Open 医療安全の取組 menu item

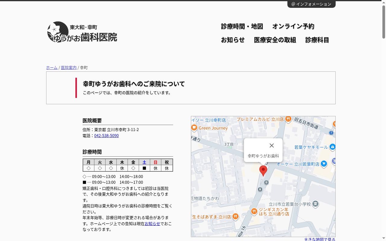click(275, 40)
